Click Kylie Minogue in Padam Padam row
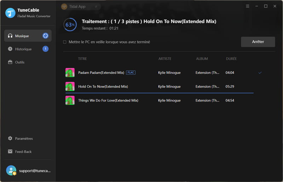Screen dimensions: 283x182 (x=169, y=73)
